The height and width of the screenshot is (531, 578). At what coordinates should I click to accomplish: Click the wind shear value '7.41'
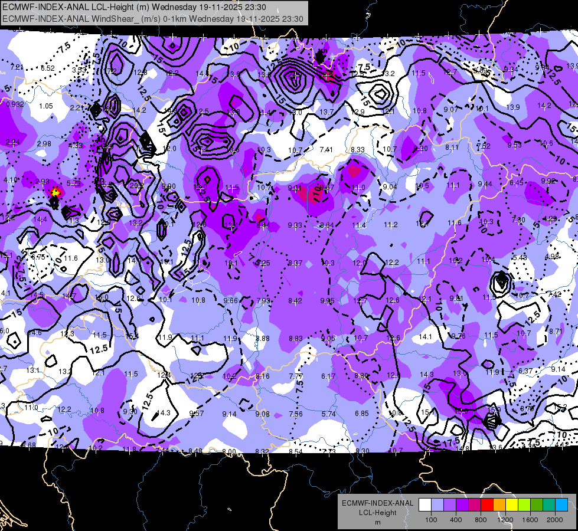click(326, 150)
